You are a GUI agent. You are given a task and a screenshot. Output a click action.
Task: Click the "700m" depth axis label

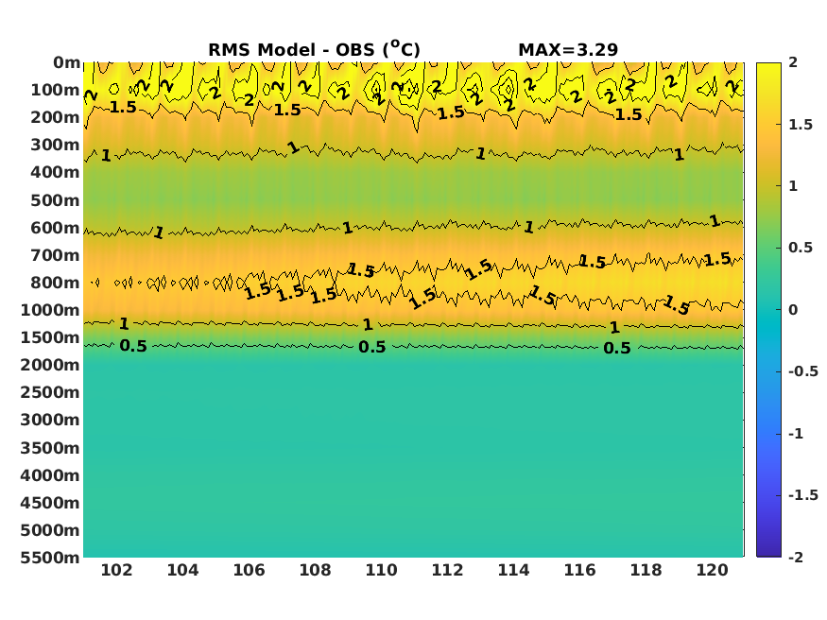pyautogui.click(x=55, y=255)
